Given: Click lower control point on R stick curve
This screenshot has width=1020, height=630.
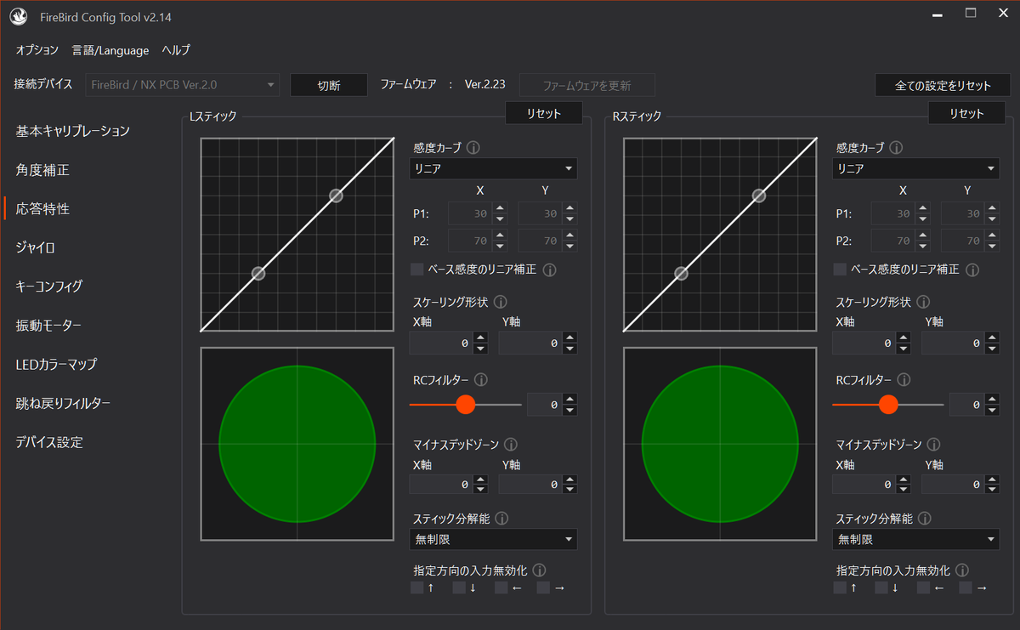Looking at the screenshot, I should pyautogui.click(x=681, y=273).
